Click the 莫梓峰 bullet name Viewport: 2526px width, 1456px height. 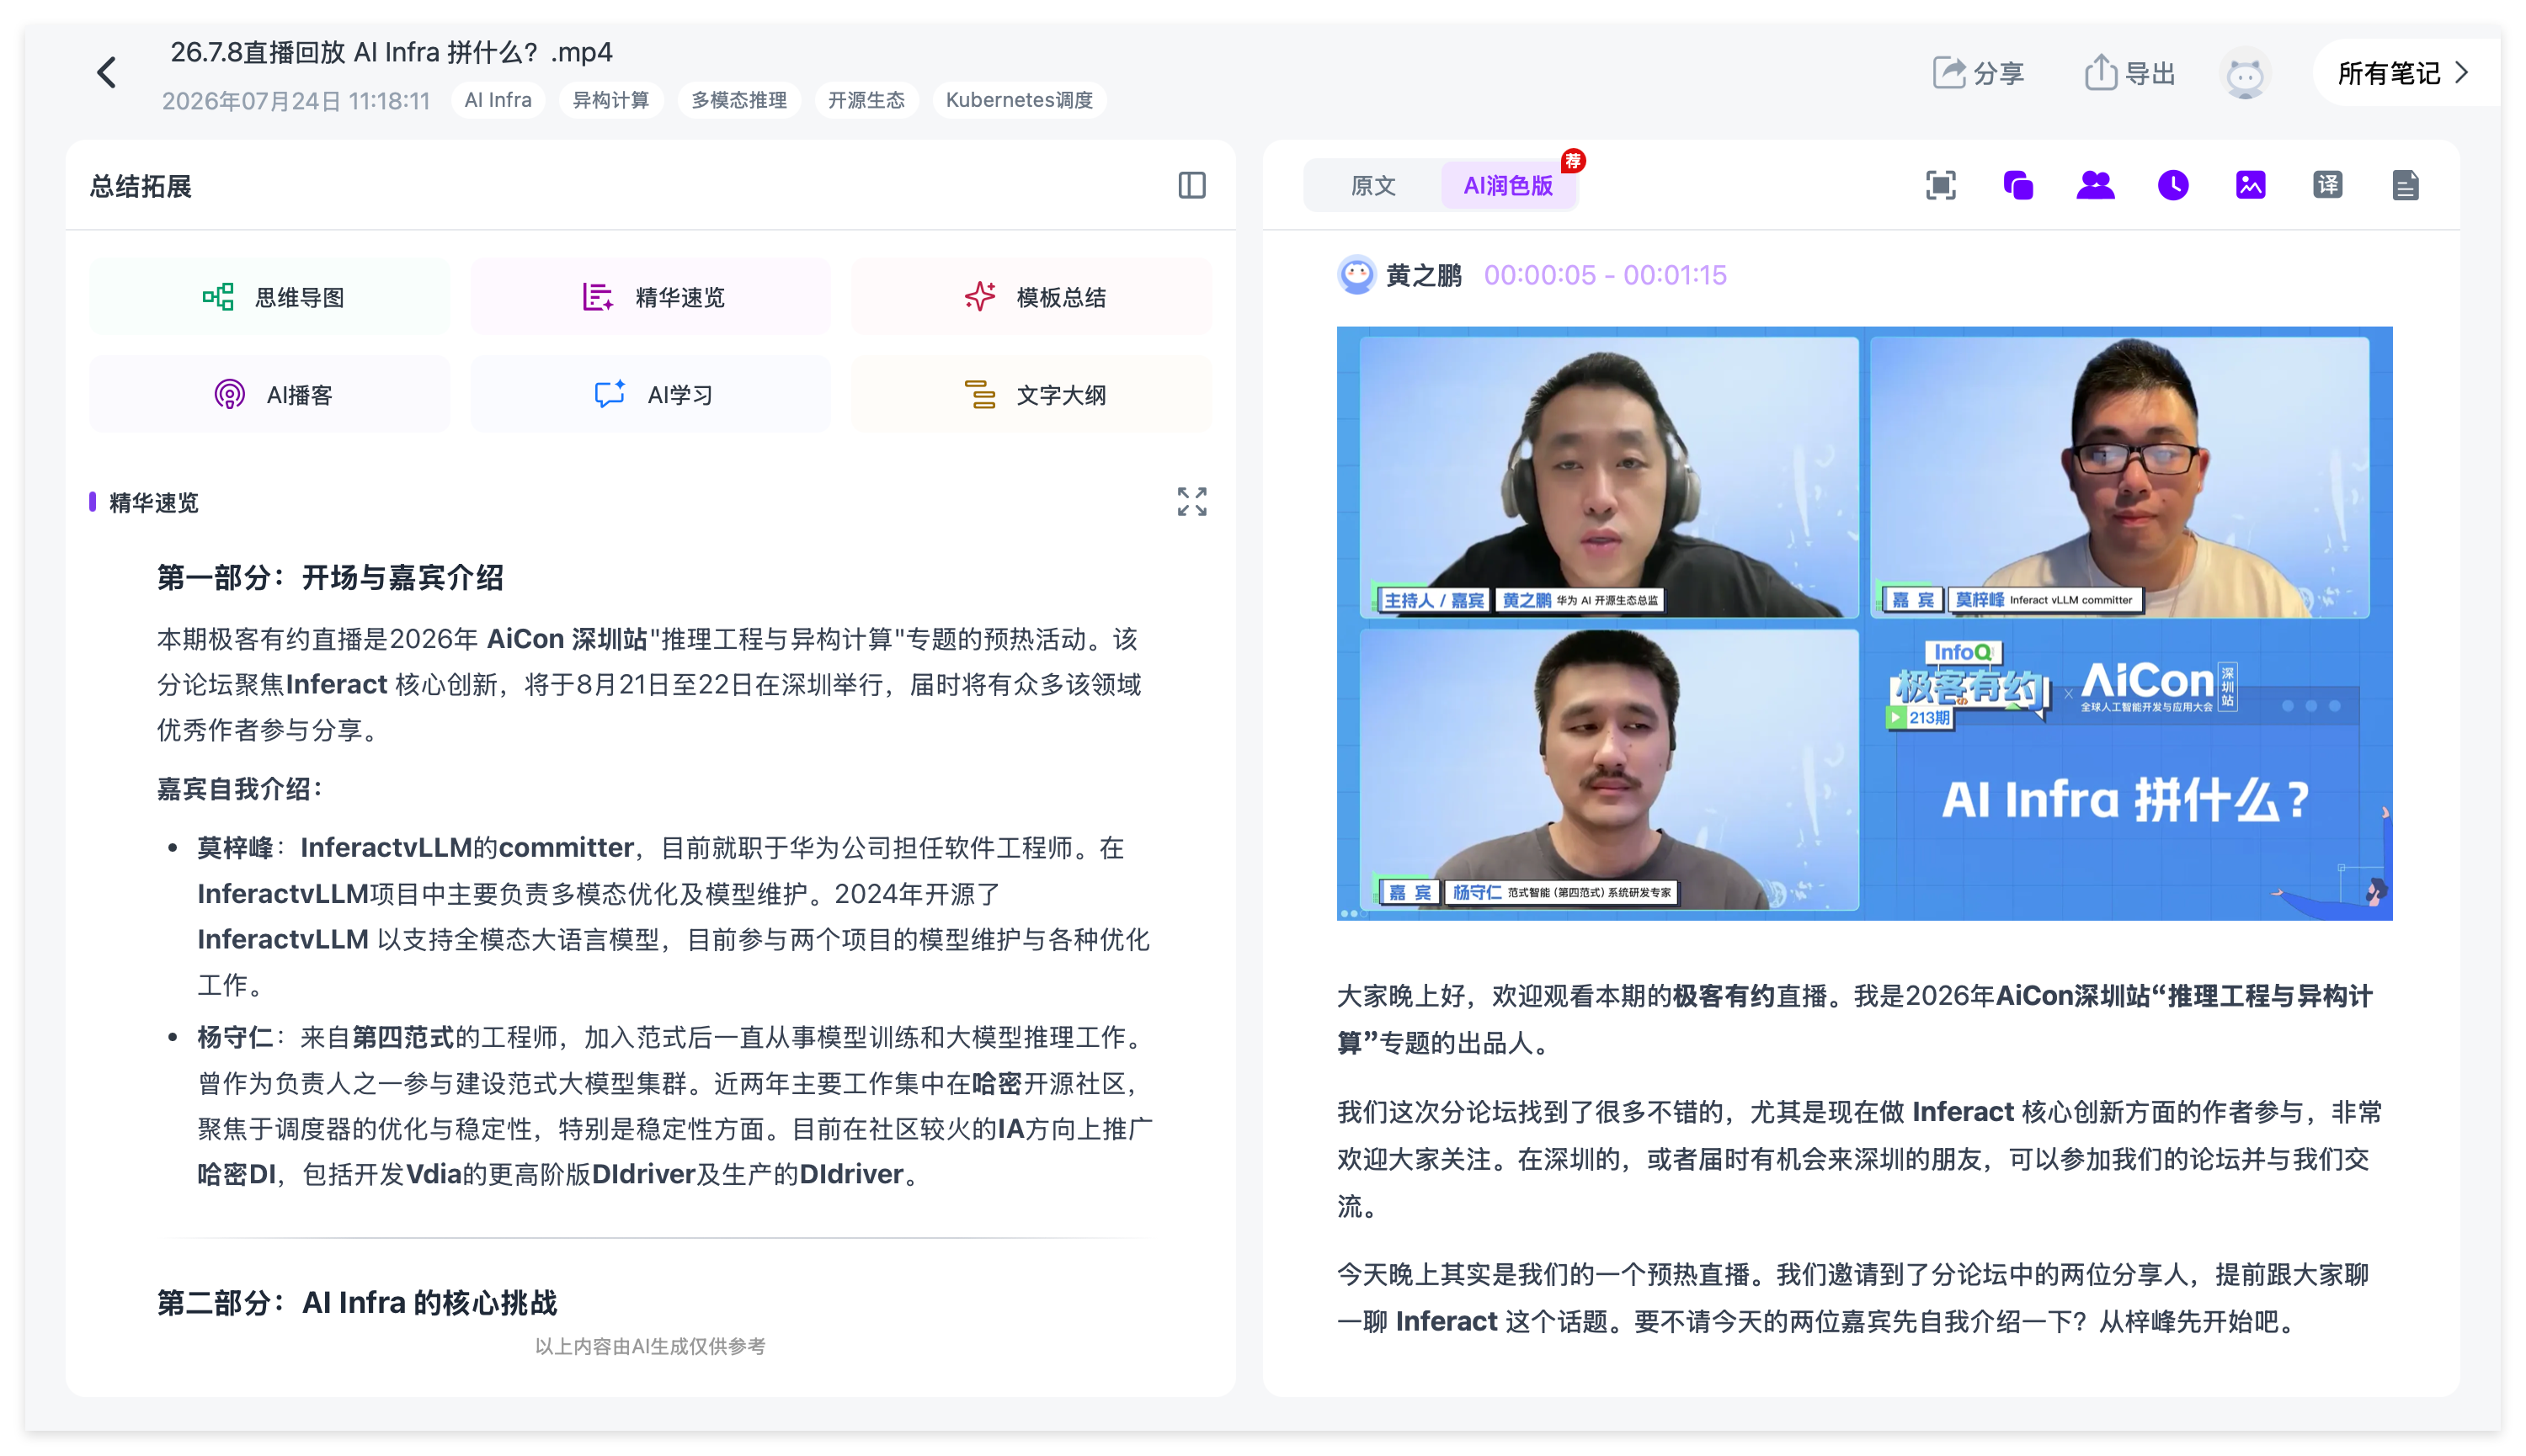tap(234, 848)
